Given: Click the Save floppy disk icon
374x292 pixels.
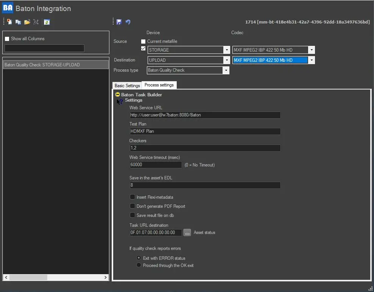Looking at the screenshot, I should point(119,22).
